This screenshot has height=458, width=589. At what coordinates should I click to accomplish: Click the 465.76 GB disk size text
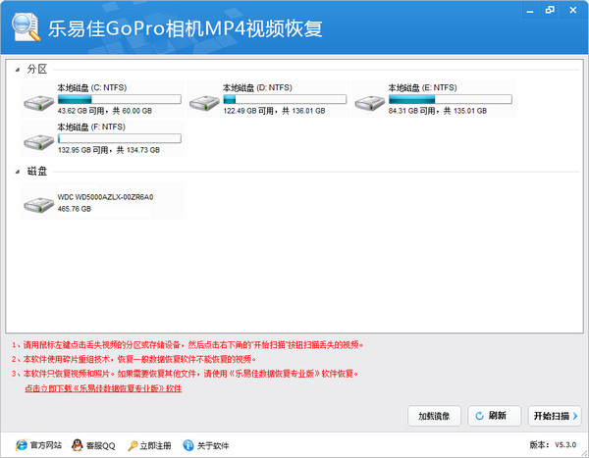75,209
